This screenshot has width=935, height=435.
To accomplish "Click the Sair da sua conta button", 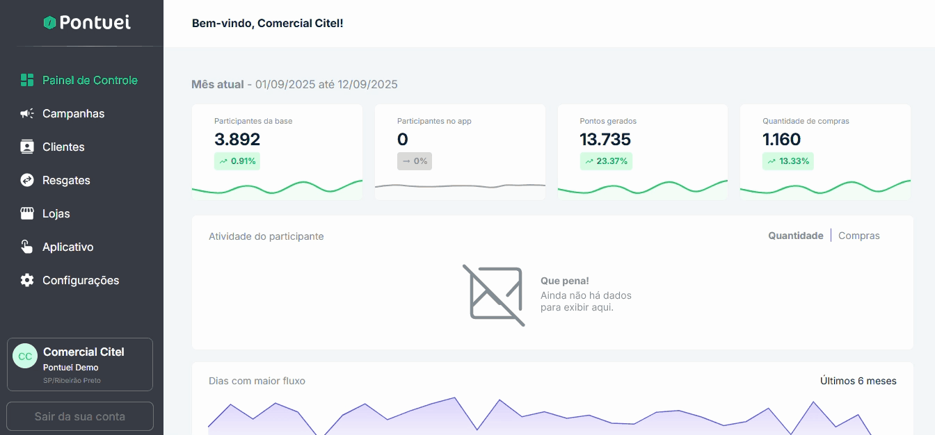I will click(80, 416).
